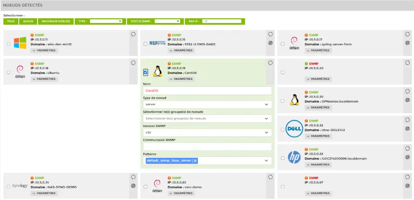The image size is (414, 200).
Task: Click the TOUS select-all button
Action: coord(10,21)
